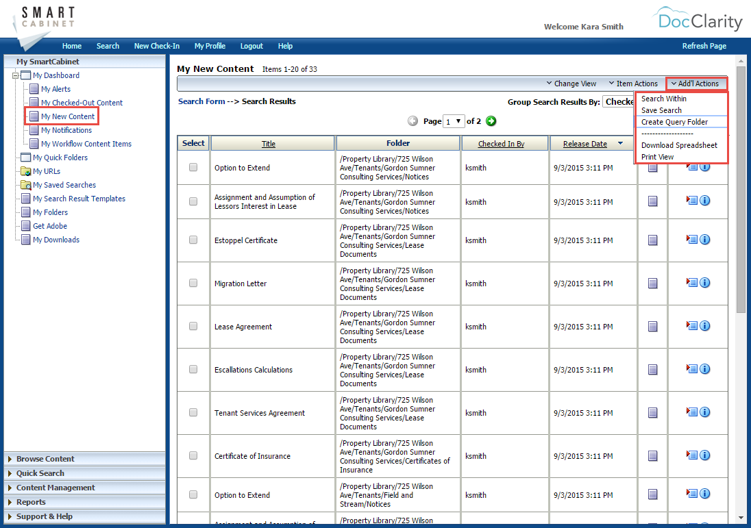The image size is (751, 528).
Task: Tick the checkbox beside Tenant Services Agreement
Action: tap(193, 412)
